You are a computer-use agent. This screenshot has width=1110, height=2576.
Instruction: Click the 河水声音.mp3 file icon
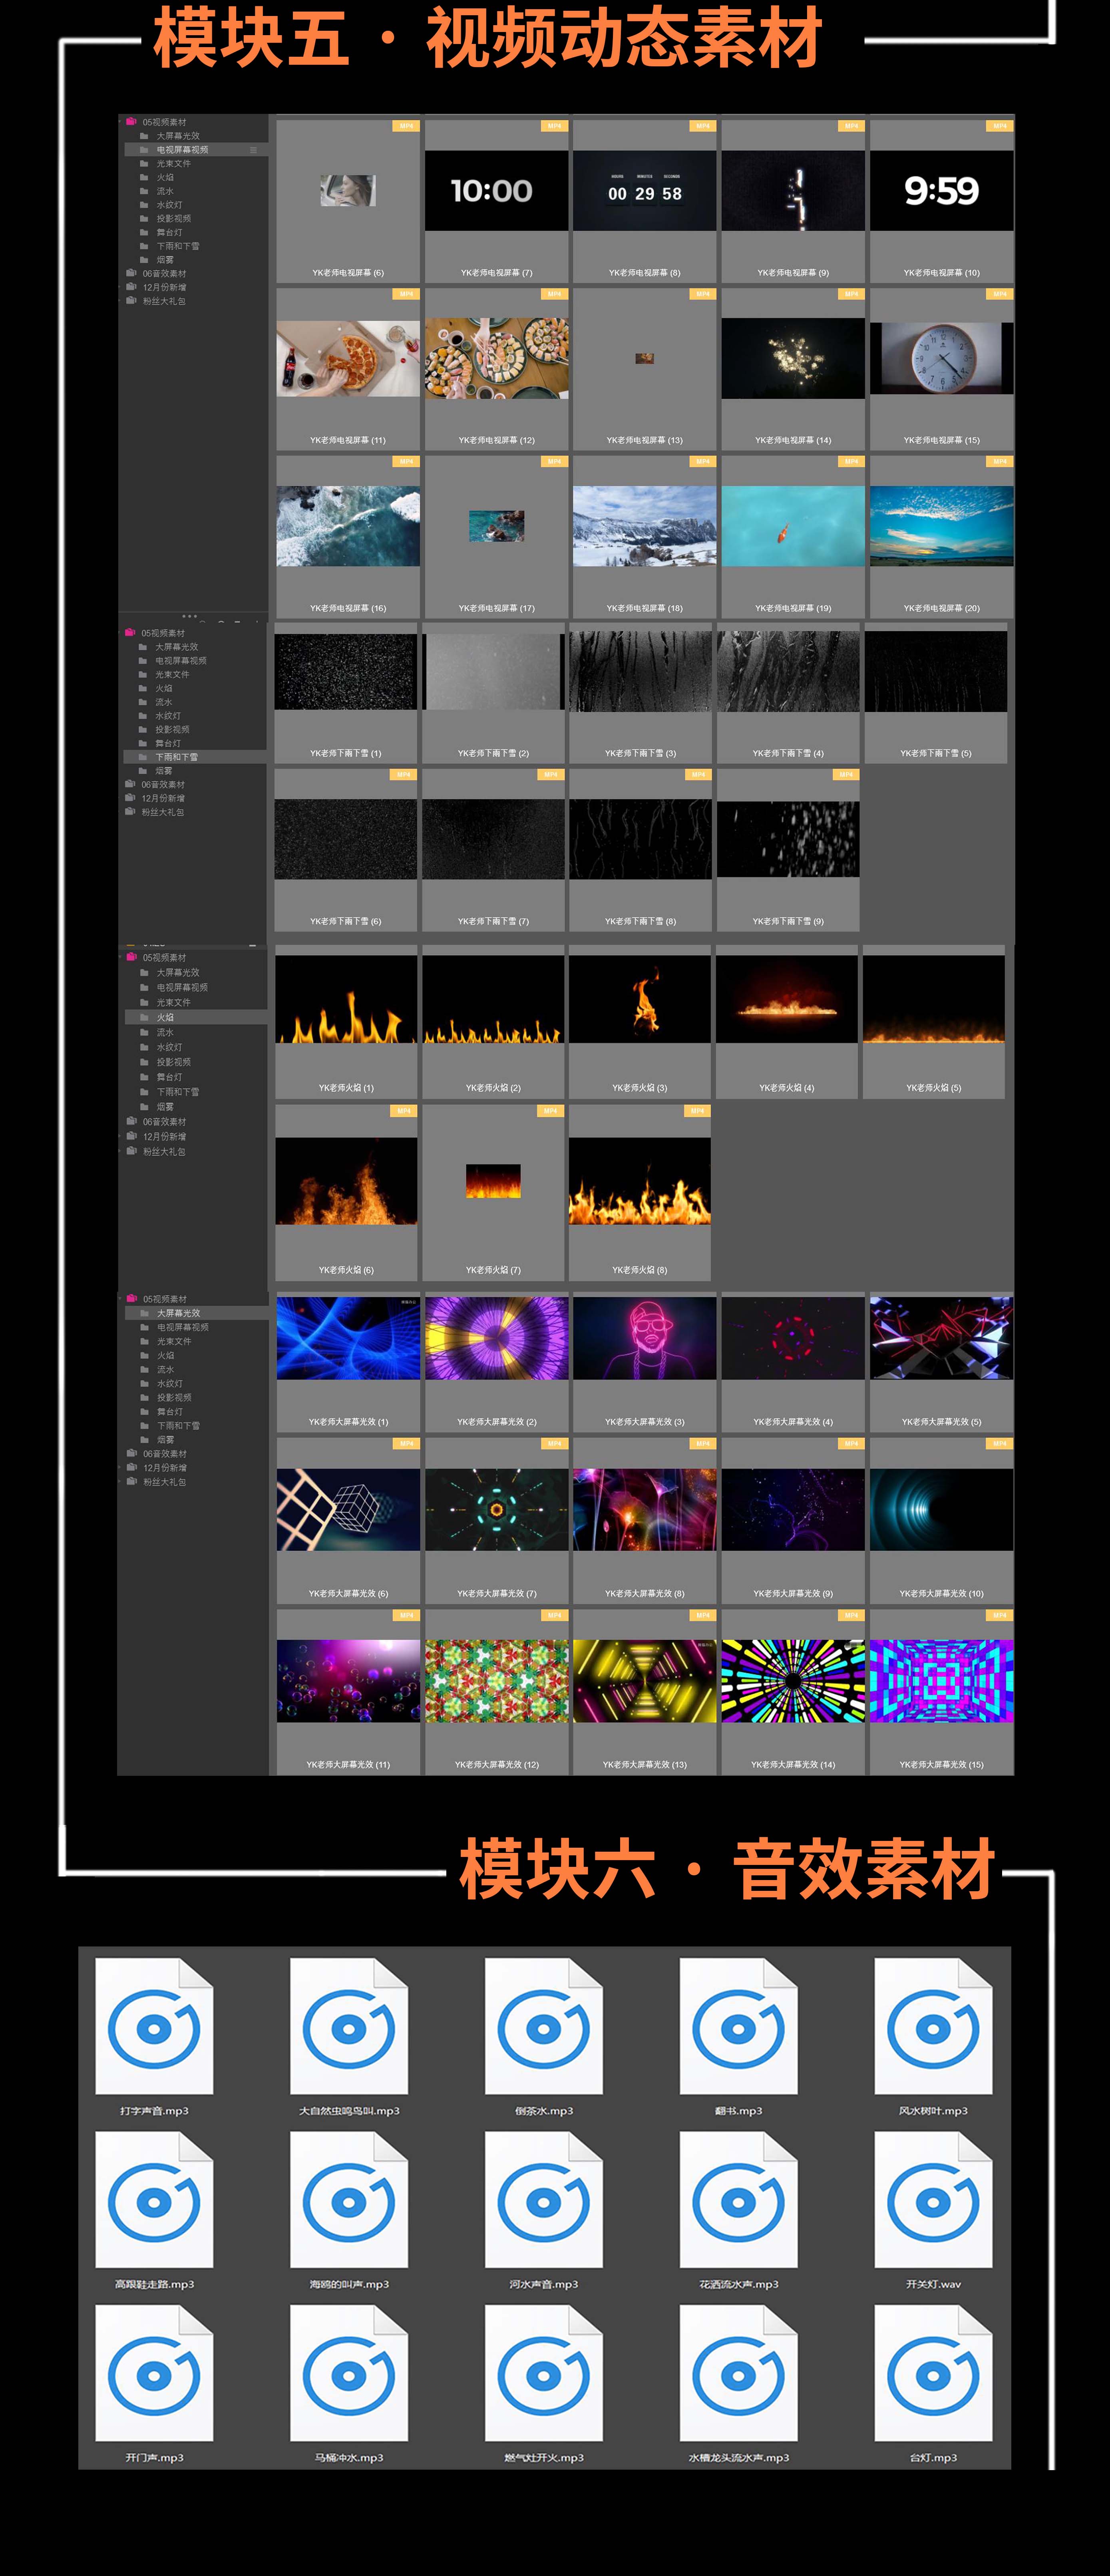(544, 2199)
